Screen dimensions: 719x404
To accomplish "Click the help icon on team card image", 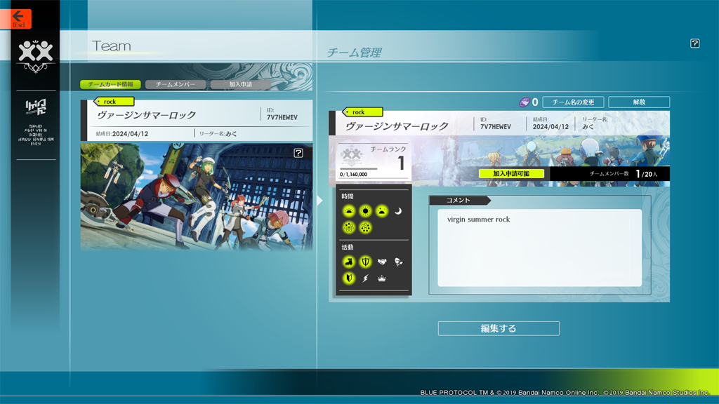I will [298, 153].
